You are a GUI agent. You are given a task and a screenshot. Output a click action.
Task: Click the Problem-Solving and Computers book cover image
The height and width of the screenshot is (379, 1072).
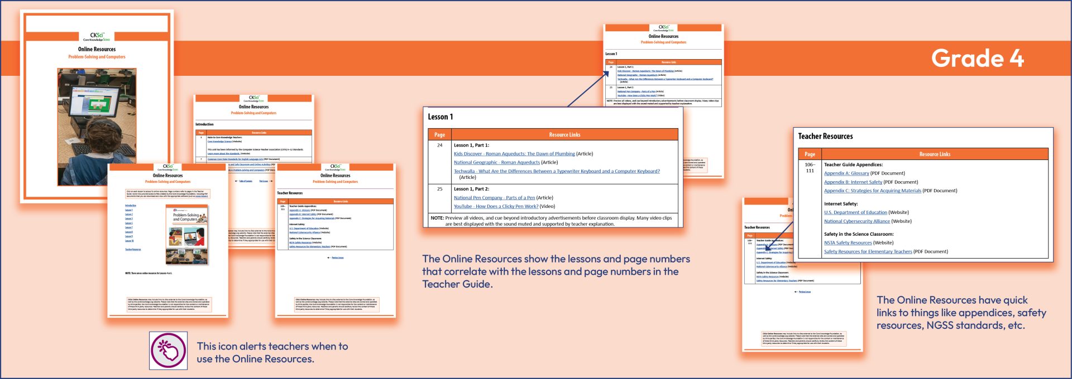(187, 235)
